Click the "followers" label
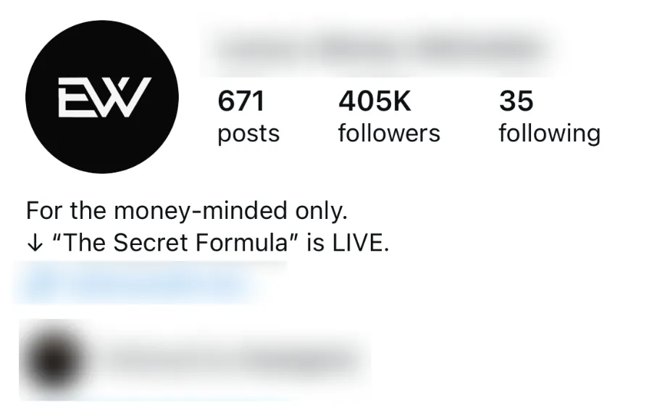This screenshot has width=665, height=411. pos(389,133)
